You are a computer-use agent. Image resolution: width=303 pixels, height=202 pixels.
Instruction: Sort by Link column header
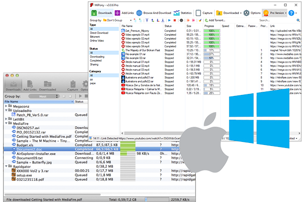coord(273,26)
